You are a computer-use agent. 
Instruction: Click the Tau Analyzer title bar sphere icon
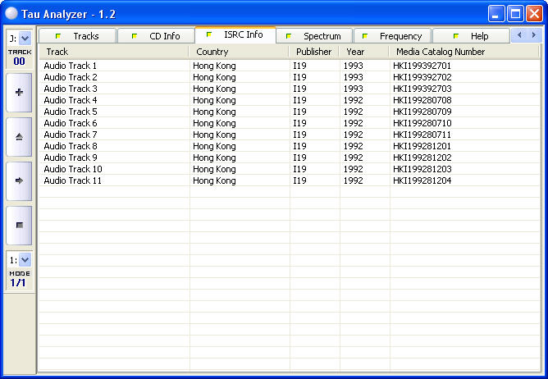point(11,13)
